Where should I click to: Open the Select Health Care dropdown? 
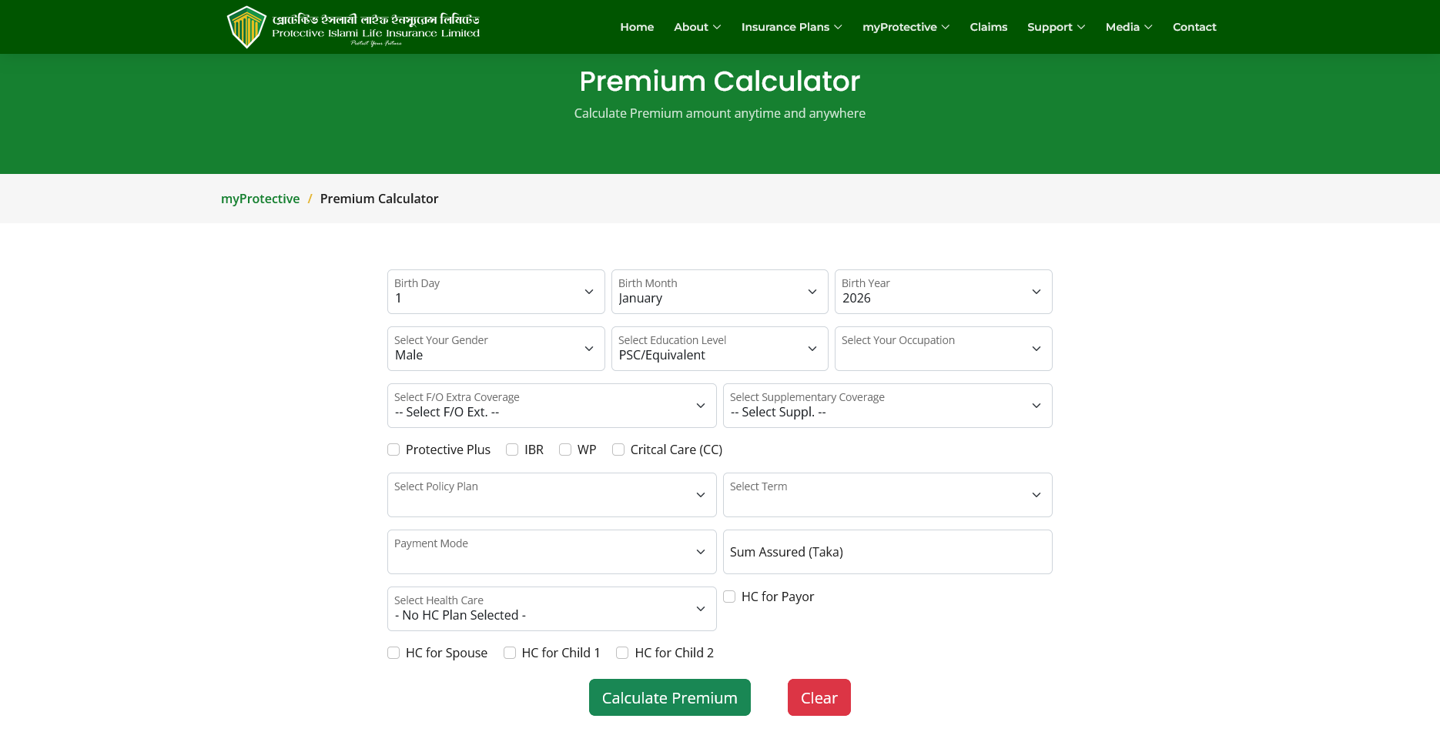[552, 609]
